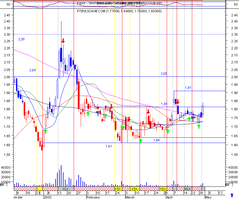Select the left 2,00 label near January
The width and height of the screenshot is (239, 199).
click(x=33, y=70)
